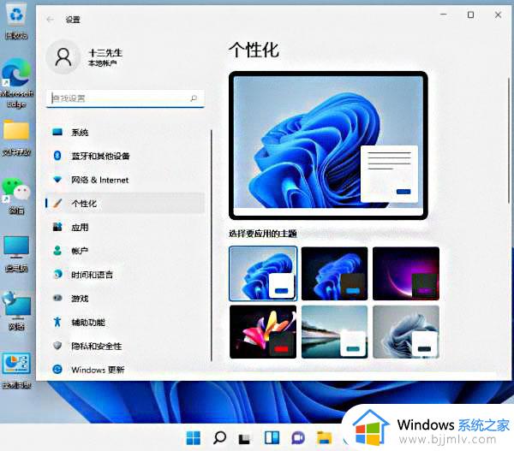The height and width of the screenshot is (451, 514).
Task: Open This PC (此电脑) desktop icon
Action: point(16,254)
